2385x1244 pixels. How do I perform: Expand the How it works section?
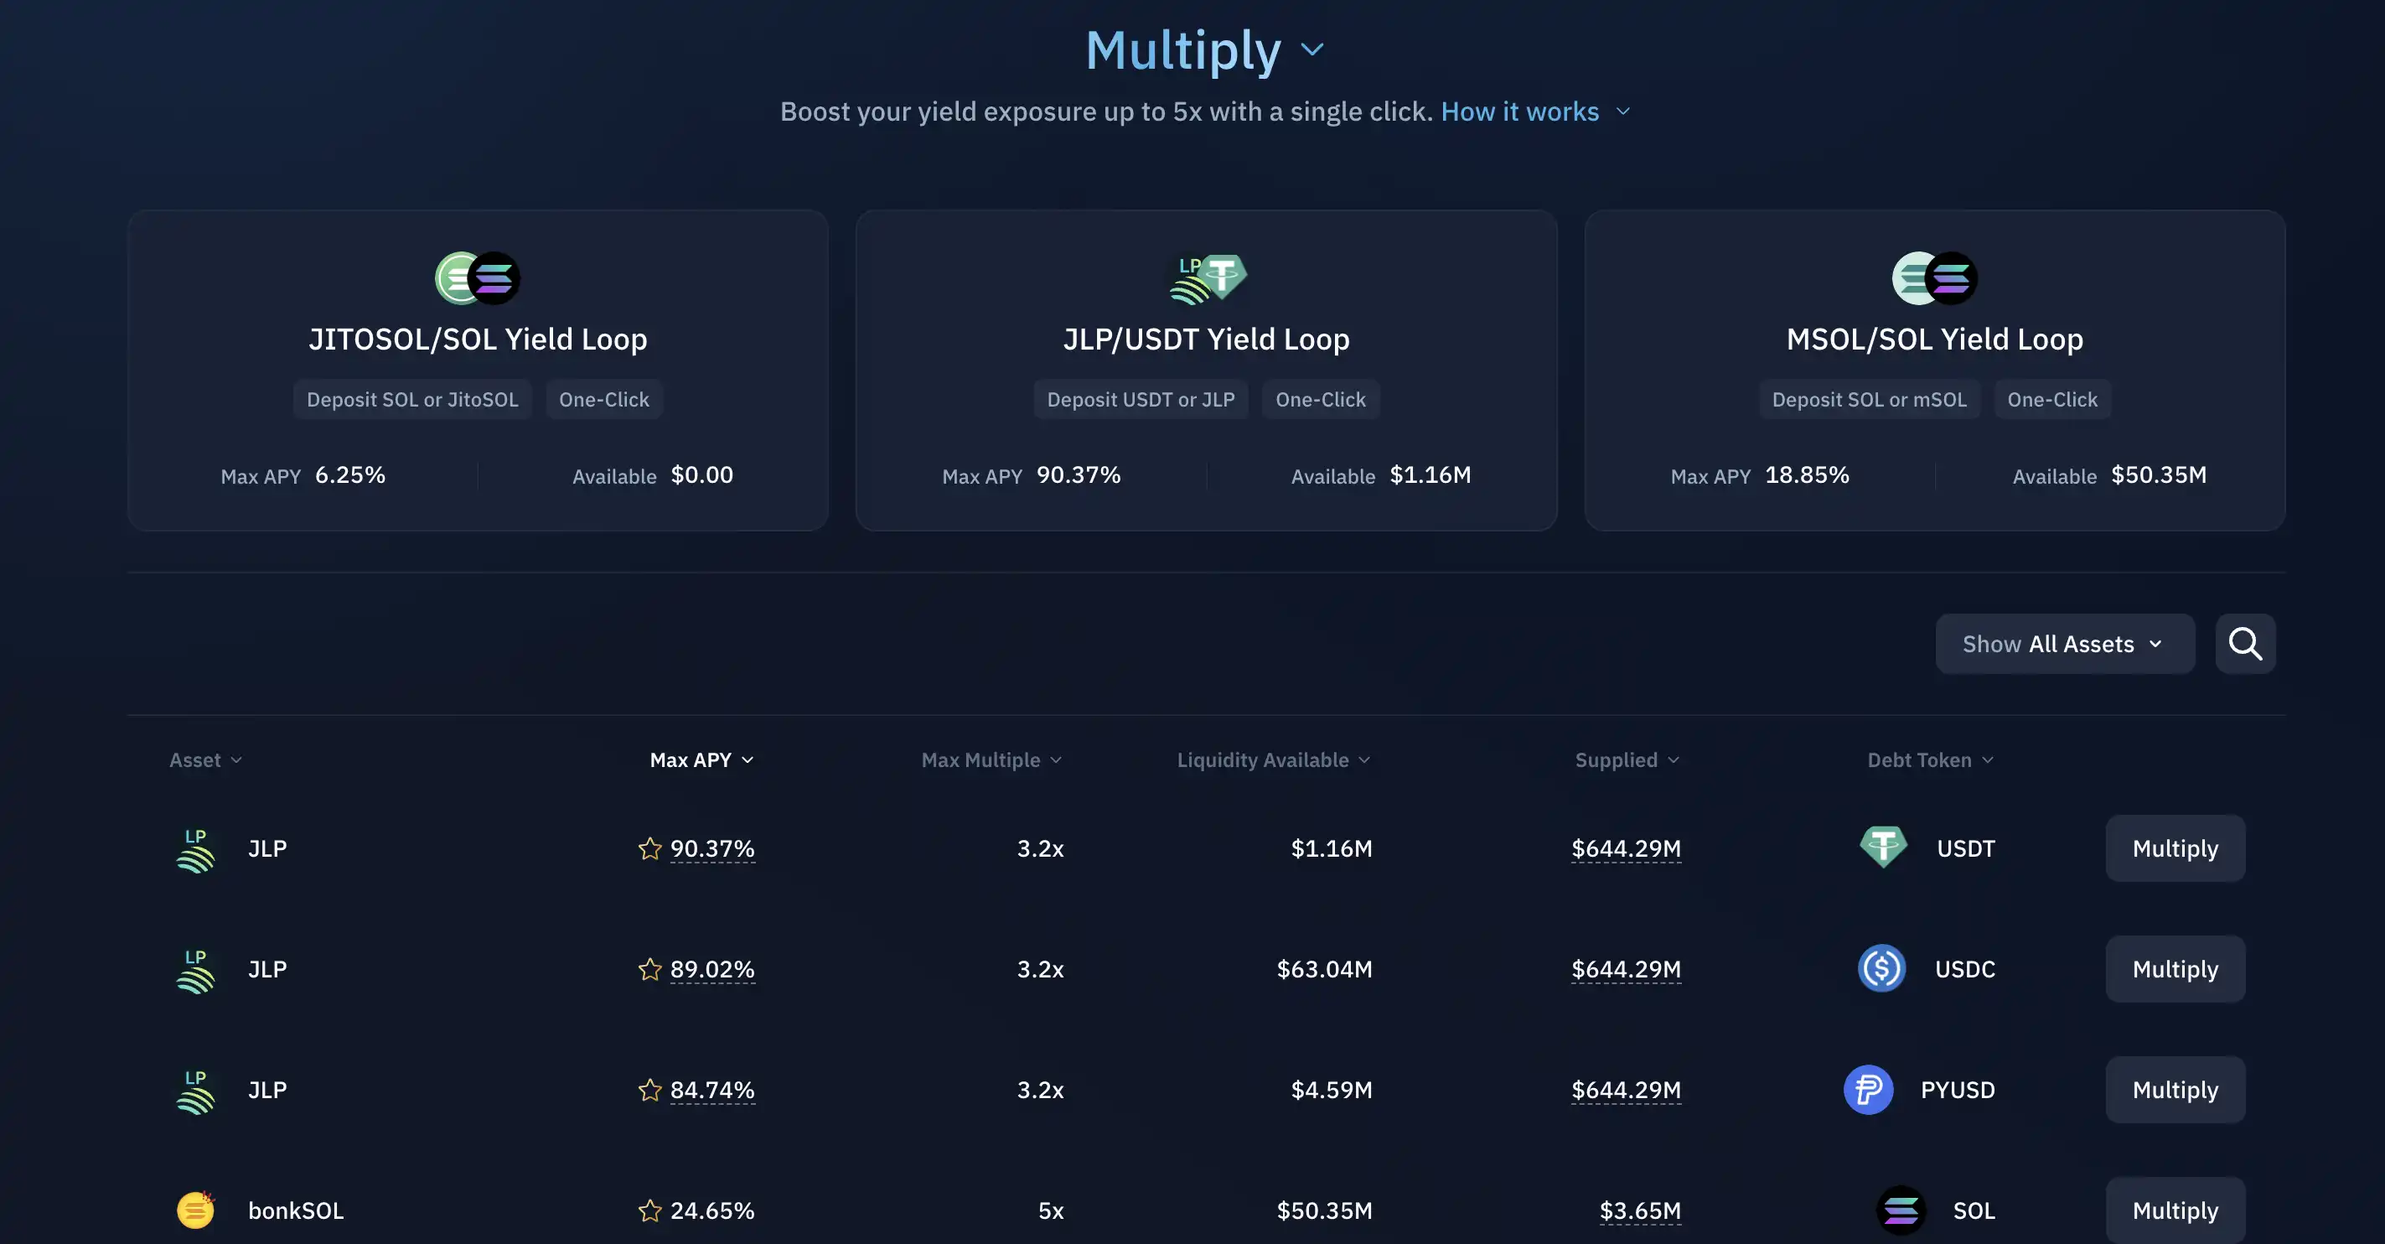point(1534,112)
